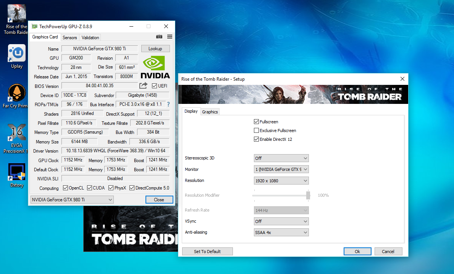Click the Gigabyte (1458) subvendor value
The height and width of the screenshot is (274, 454).
[142, 95]
